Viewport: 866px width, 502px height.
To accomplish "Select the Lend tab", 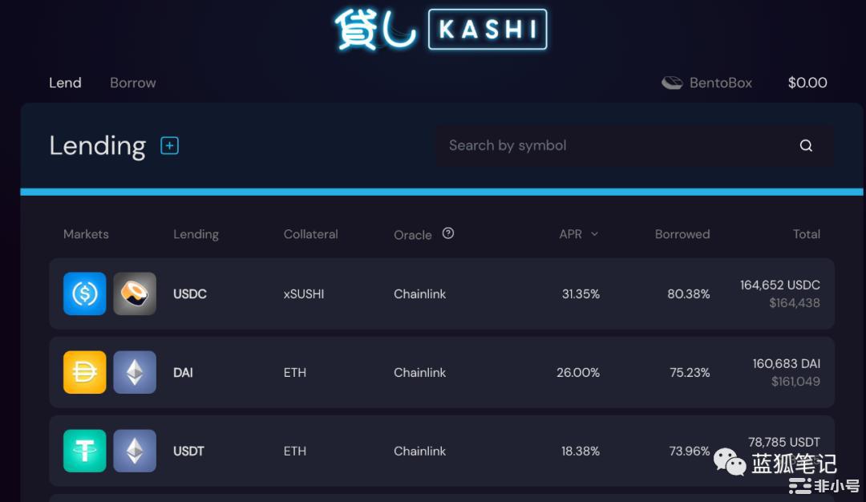I will [x=65, y=83].
